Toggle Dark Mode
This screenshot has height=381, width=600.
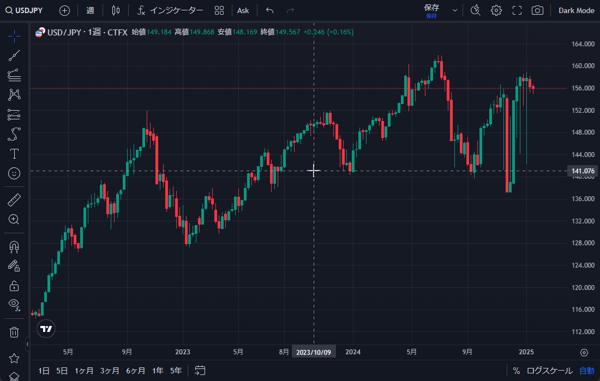pyautogui.click(x=576, y=10)
